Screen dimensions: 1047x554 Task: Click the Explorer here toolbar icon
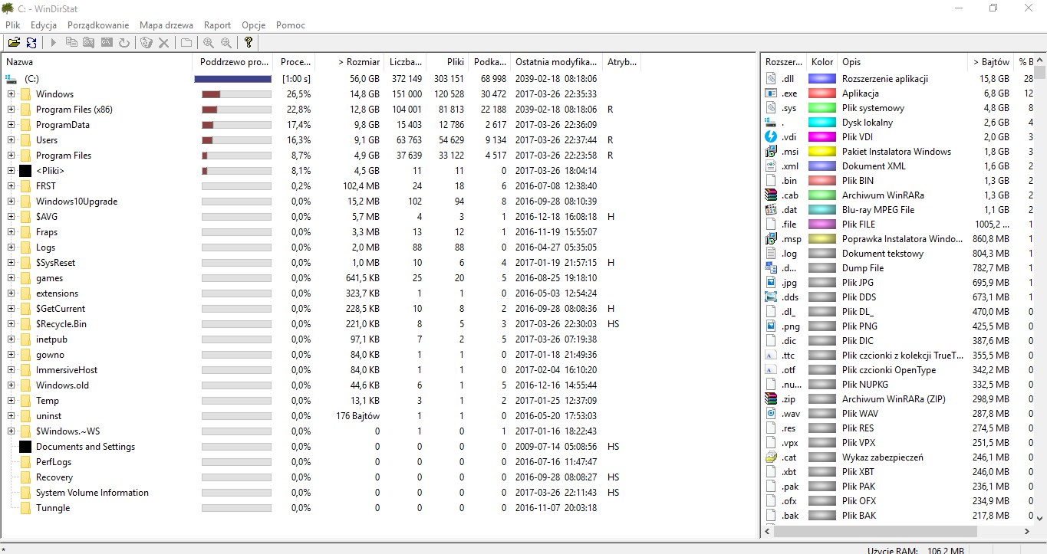click(x=89, y=43)
